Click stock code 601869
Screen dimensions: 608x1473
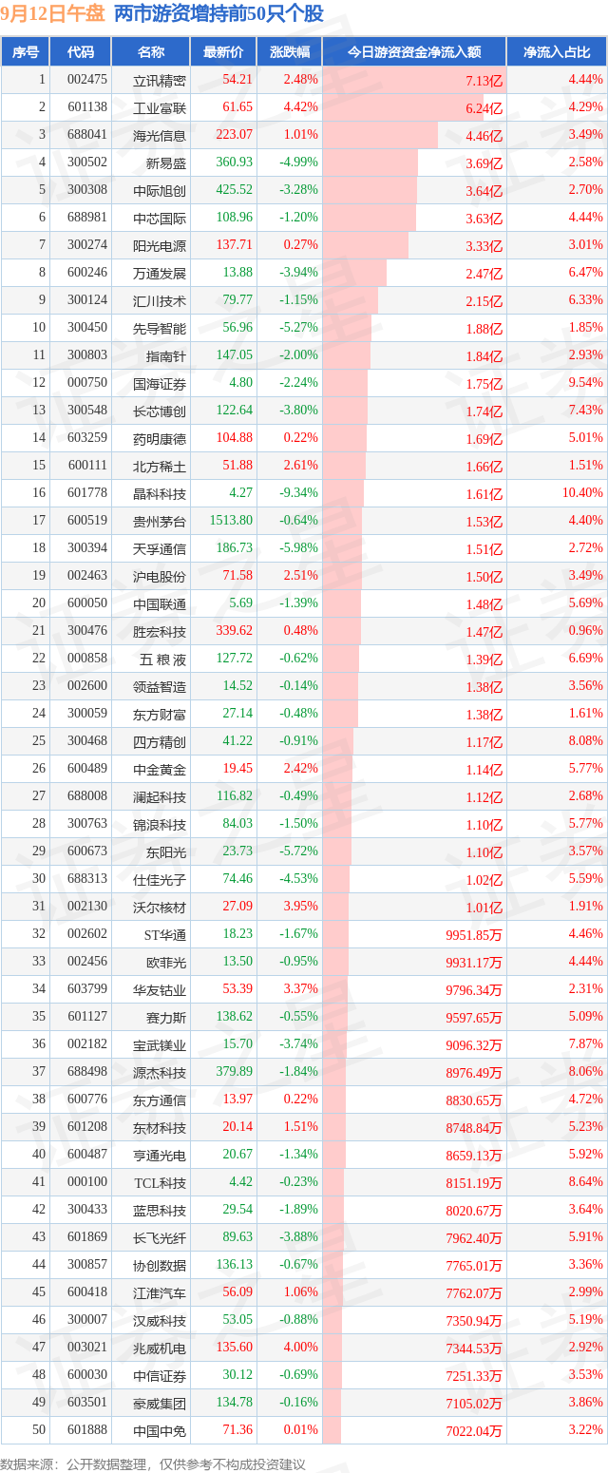87,1237
